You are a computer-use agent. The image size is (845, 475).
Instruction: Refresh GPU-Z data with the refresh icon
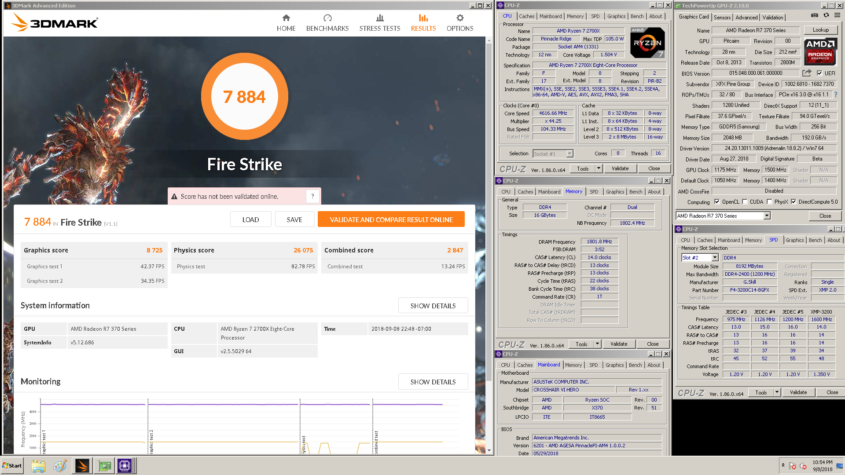click(x=826, y=15)
